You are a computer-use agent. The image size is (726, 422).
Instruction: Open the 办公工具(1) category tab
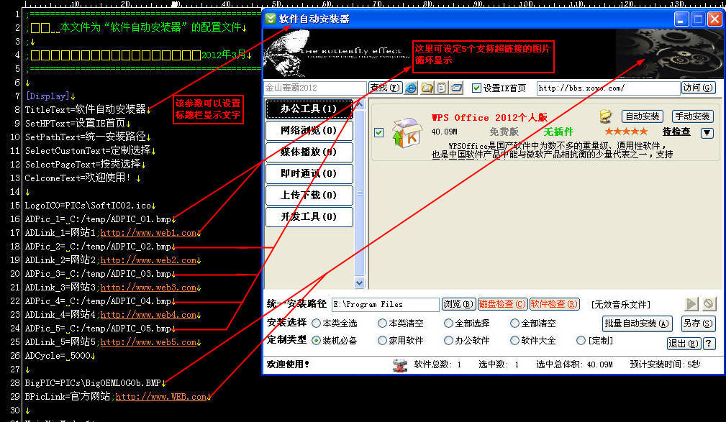309,109
